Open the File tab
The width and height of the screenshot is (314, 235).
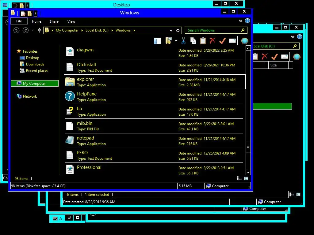click(x=19, y=21)
